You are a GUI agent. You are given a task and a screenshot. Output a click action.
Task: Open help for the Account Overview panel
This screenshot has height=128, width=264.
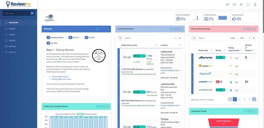pyautogui.click(x=174, y=29)
